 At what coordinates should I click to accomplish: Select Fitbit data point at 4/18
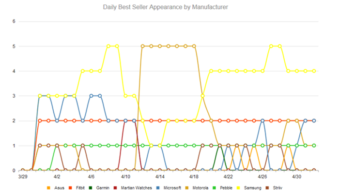[194, 120]
